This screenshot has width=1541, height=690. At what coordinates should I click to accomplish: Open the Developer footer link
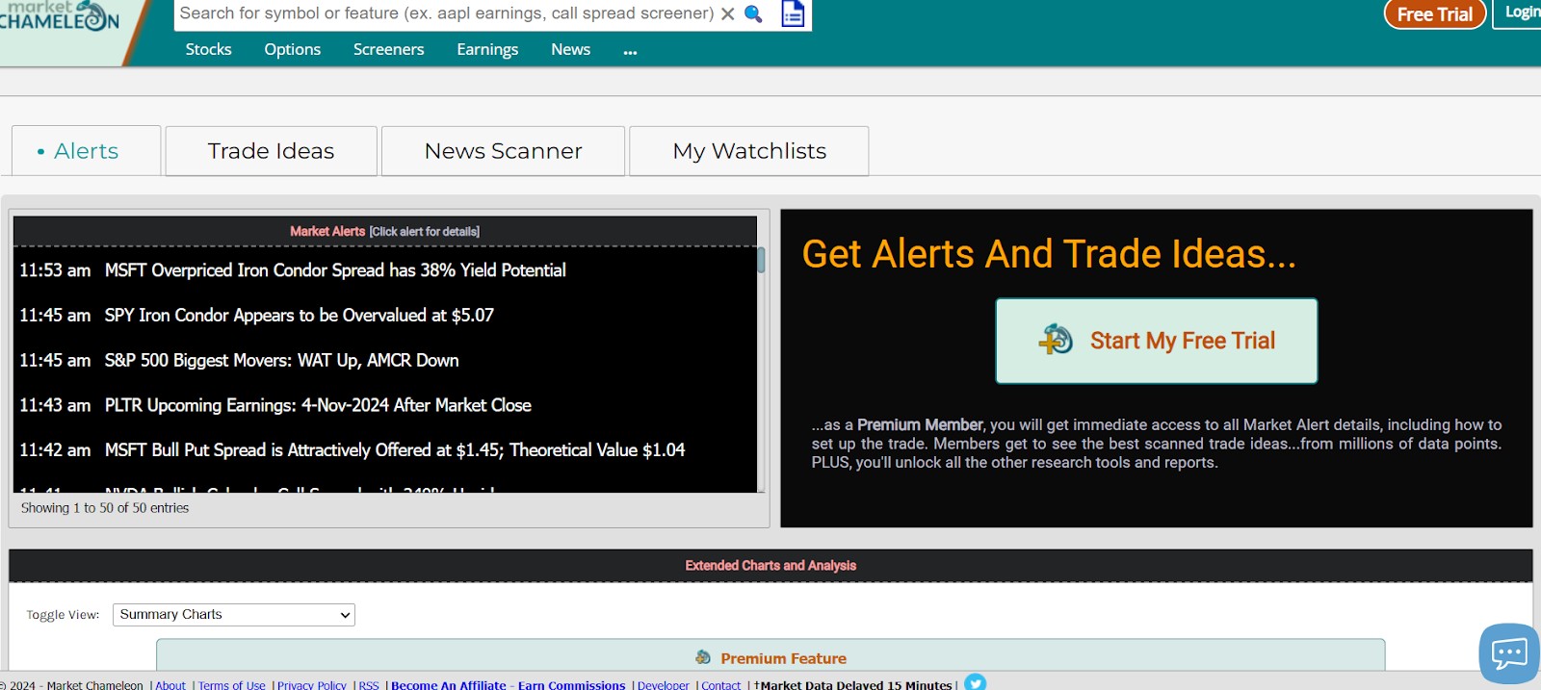(x=663, y=685)
